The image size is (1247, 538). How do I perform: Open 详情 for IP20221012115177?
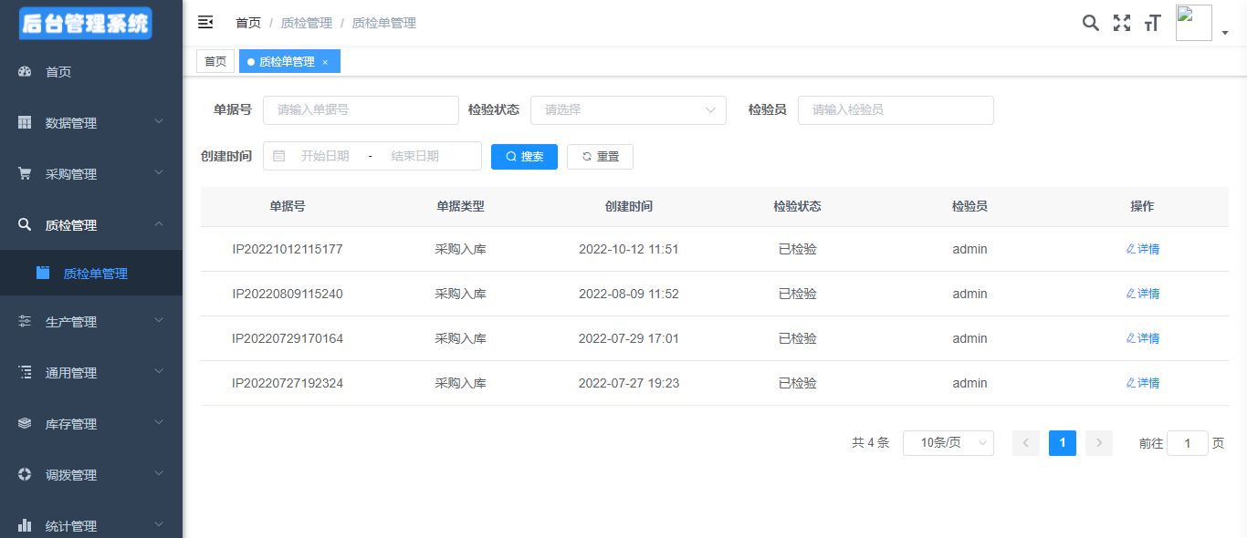coord(1142,249)
